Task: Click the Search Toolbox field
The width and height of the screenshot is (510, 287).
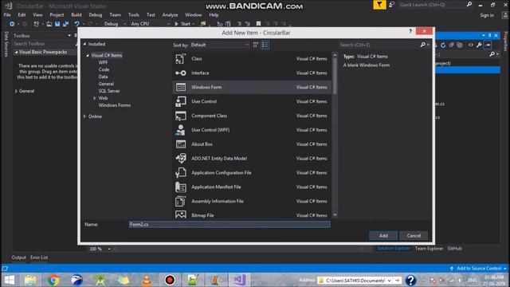Action: (x=44, y=44)
